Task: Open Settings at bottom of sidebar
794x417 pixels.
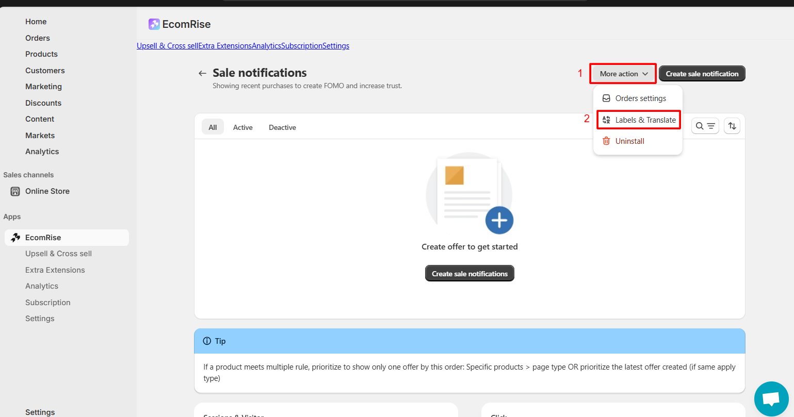Action: point(40,412)
